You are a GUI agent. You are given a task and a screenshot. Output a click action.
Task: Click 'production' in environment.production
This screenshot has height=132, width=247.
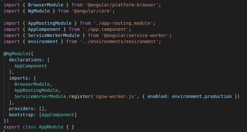click(218, 96)
